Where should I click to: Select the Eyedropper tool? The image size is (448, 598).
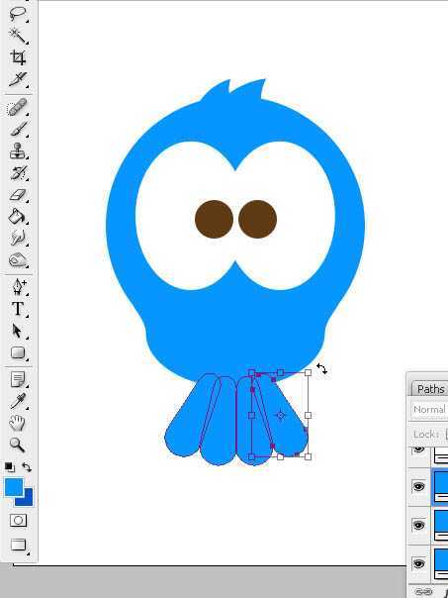click(x=18, y=401)
